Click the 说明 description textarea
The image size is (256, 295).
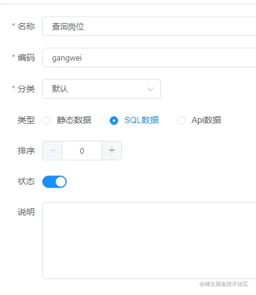(149, 241)
